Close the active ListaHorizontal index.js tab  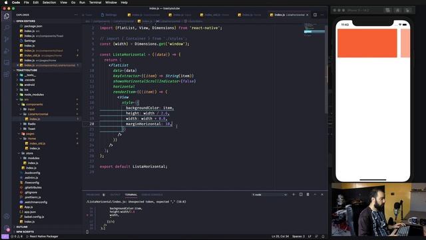pyautogui.click(x=308, y=15)
